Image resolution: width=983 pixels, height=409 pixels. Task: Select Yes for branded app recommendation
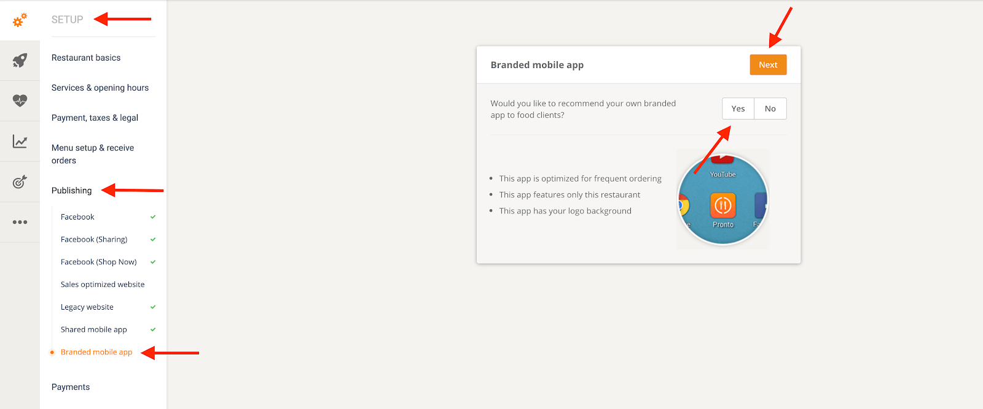738,109
